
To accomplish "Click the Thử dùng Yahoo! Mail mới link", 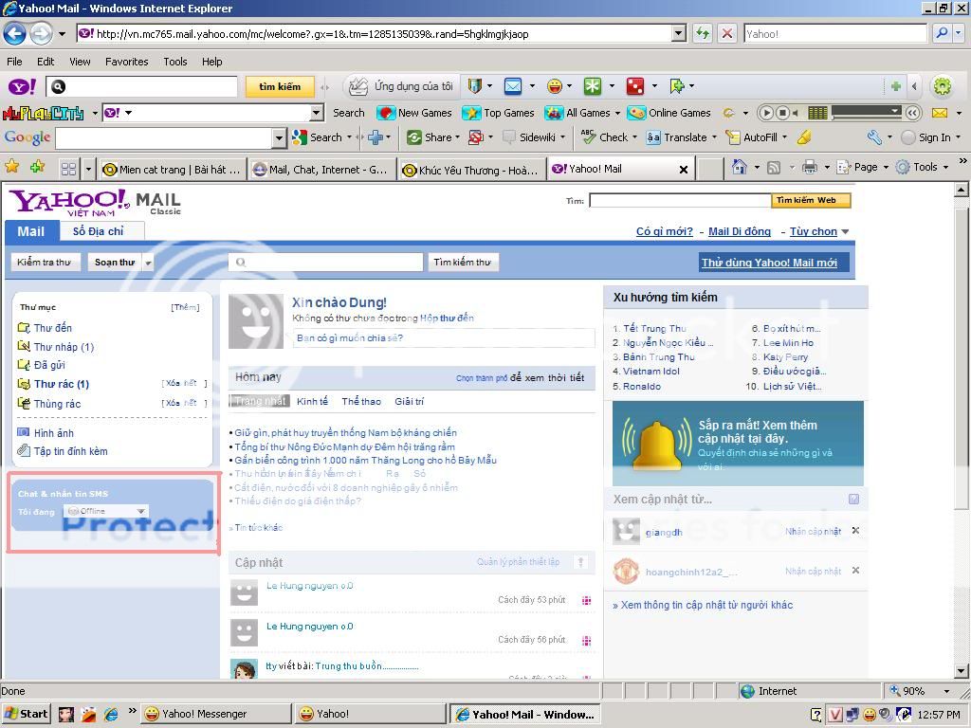I will coord(769,263).
